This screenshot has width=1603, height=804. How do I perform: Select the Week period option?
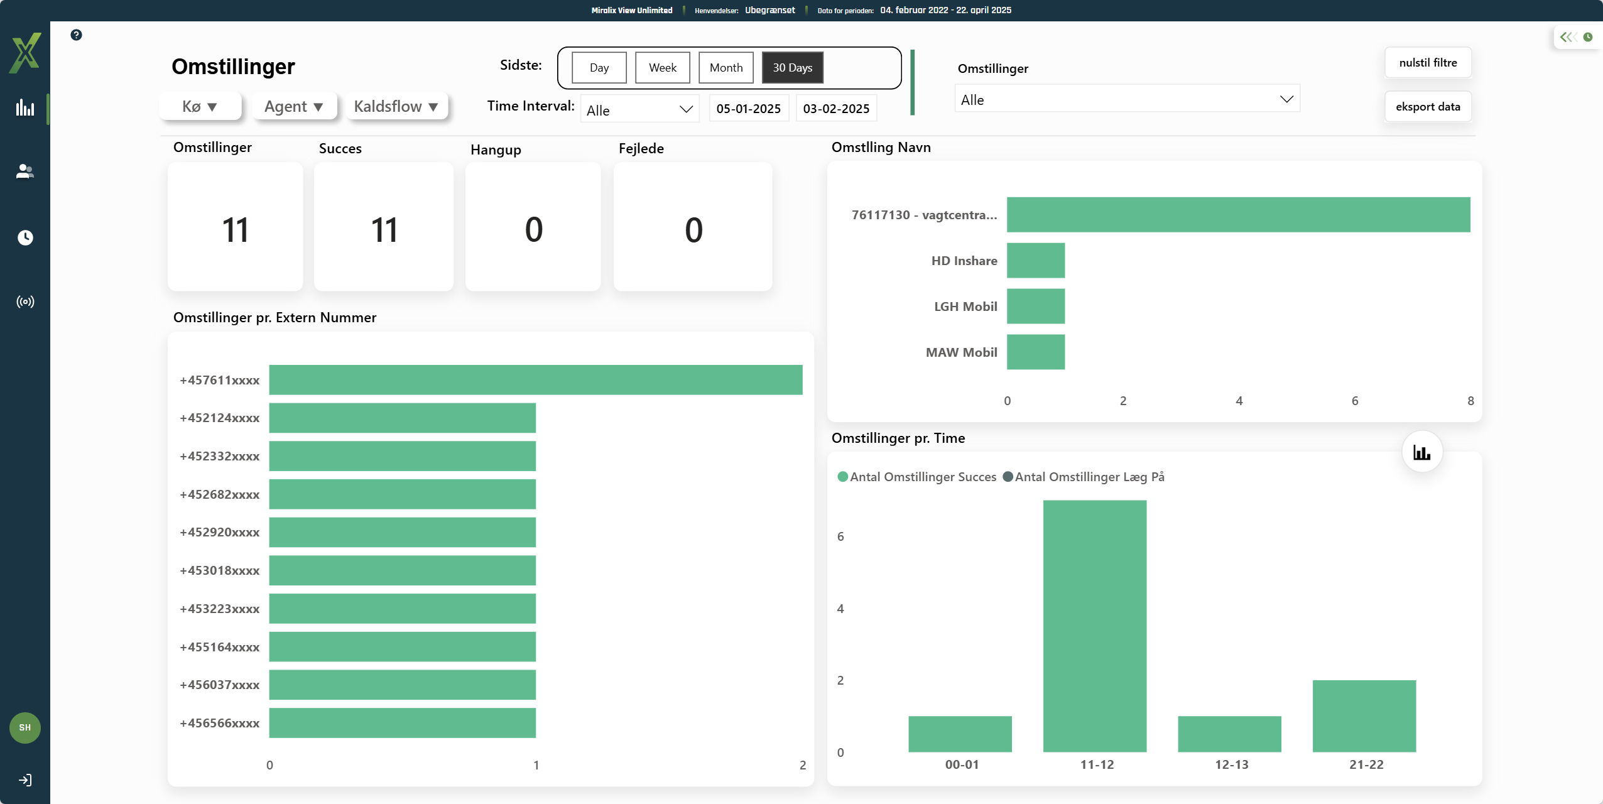pyautogui.click(x=662, y=68)
